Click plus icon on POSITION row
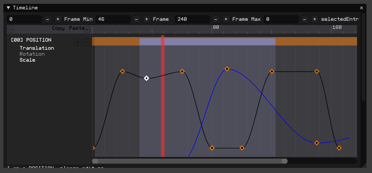This screenshot has width=372, height=173. [78, 42]
